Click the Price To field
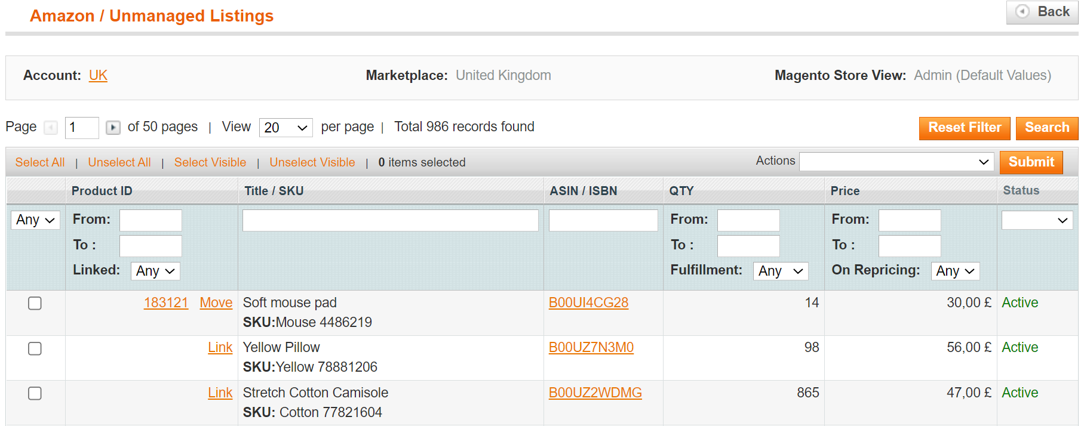 [910, 246]
